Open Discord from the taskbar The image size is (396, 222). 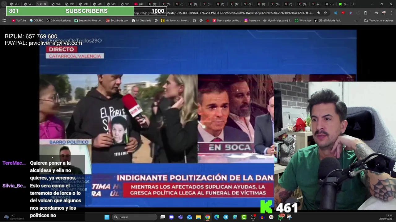171,217
